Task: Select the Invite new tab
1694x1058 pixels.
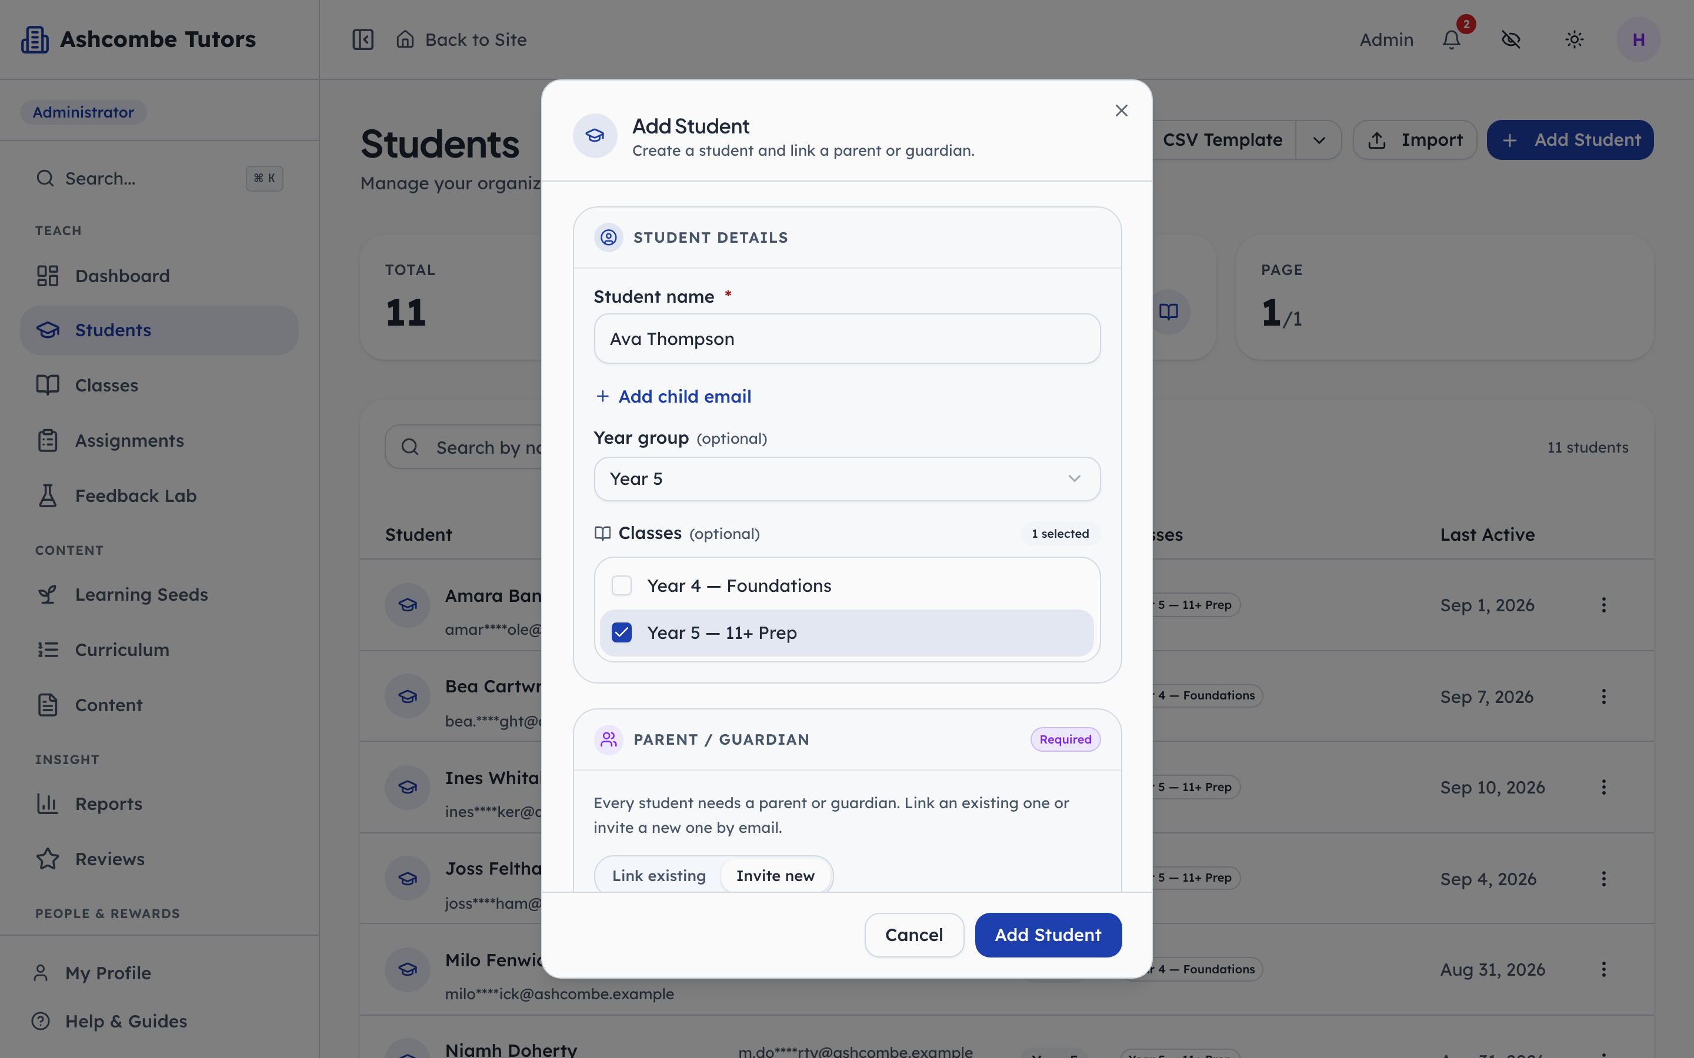Action: tap(776, 875)
